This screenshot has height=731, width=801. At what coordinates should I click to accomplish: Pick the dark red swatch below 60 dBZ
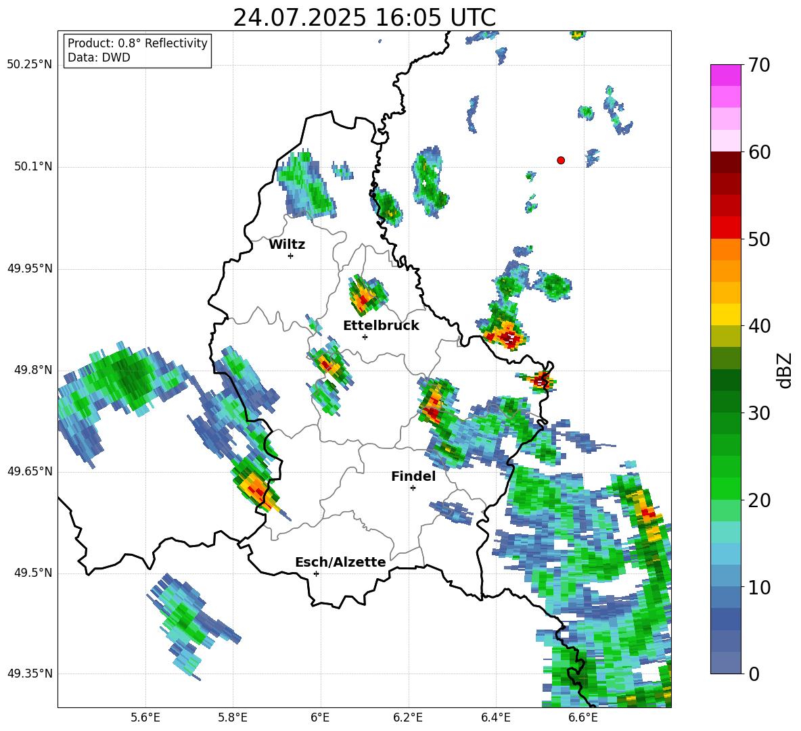725,162
